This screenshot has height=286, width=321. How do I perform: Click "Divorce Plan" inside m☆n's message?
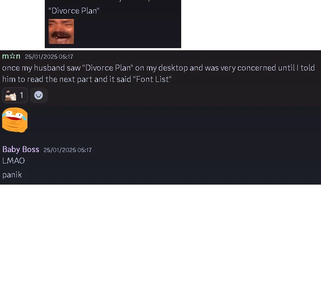coord(108,68)
